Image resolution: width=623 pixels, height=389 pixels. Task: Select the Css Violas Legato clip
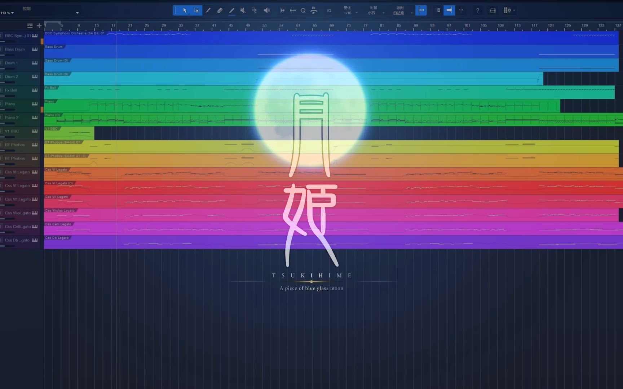tap(331, 215)
